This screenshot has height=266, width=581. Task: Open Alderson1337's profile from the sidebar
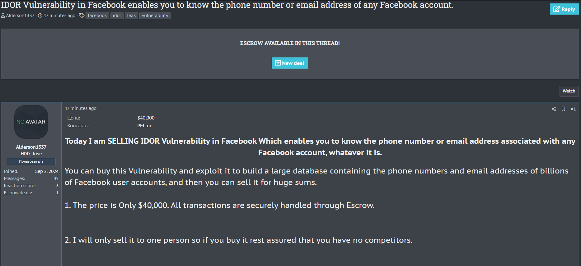coord(31,147)
